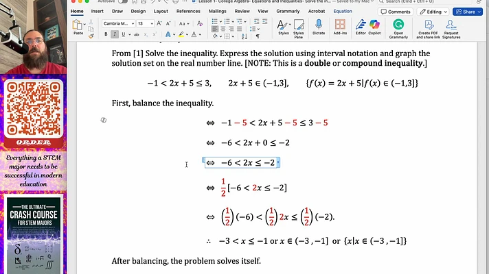Open the Comments pane
The height and width of the screenshot is (274, 489).
(396, 12)
